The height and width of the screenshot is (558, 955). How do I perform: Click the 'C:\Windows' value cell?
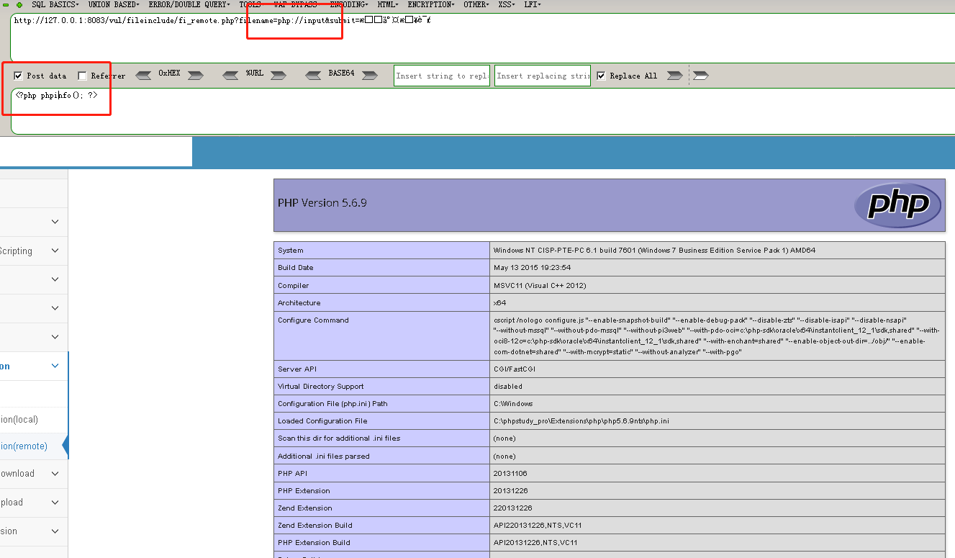[717, 403]
